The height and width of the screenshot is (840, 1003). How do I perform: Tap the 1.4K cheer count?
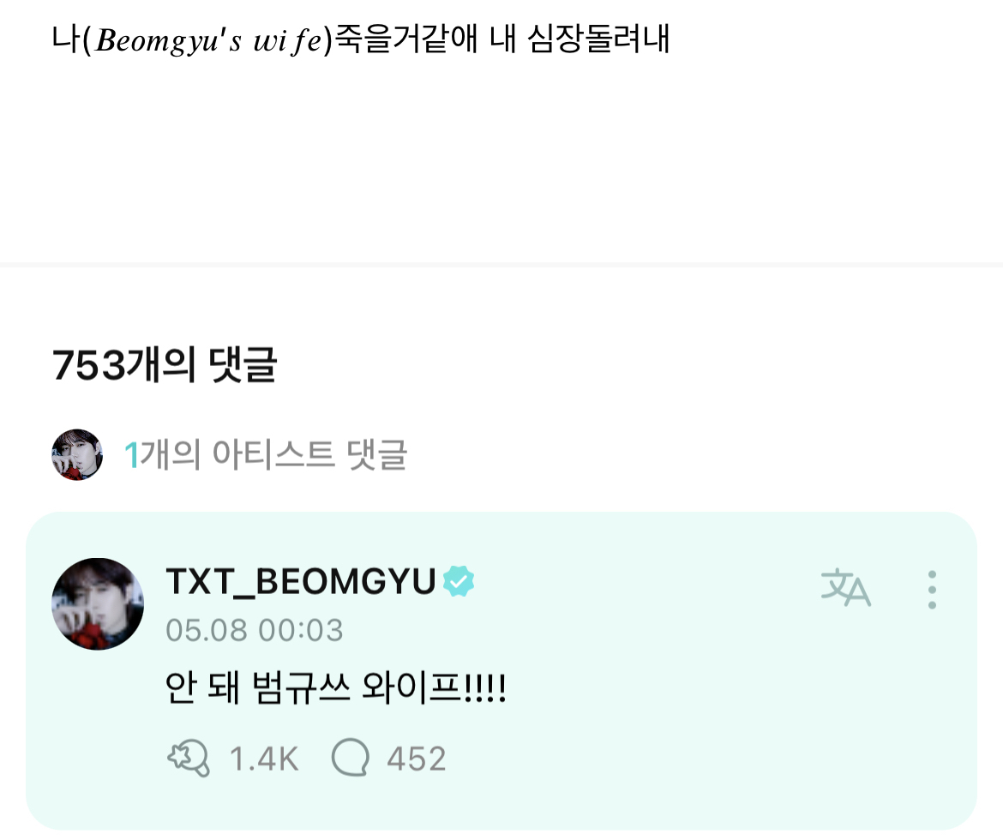pyautogui.click(x=263, y=759)
